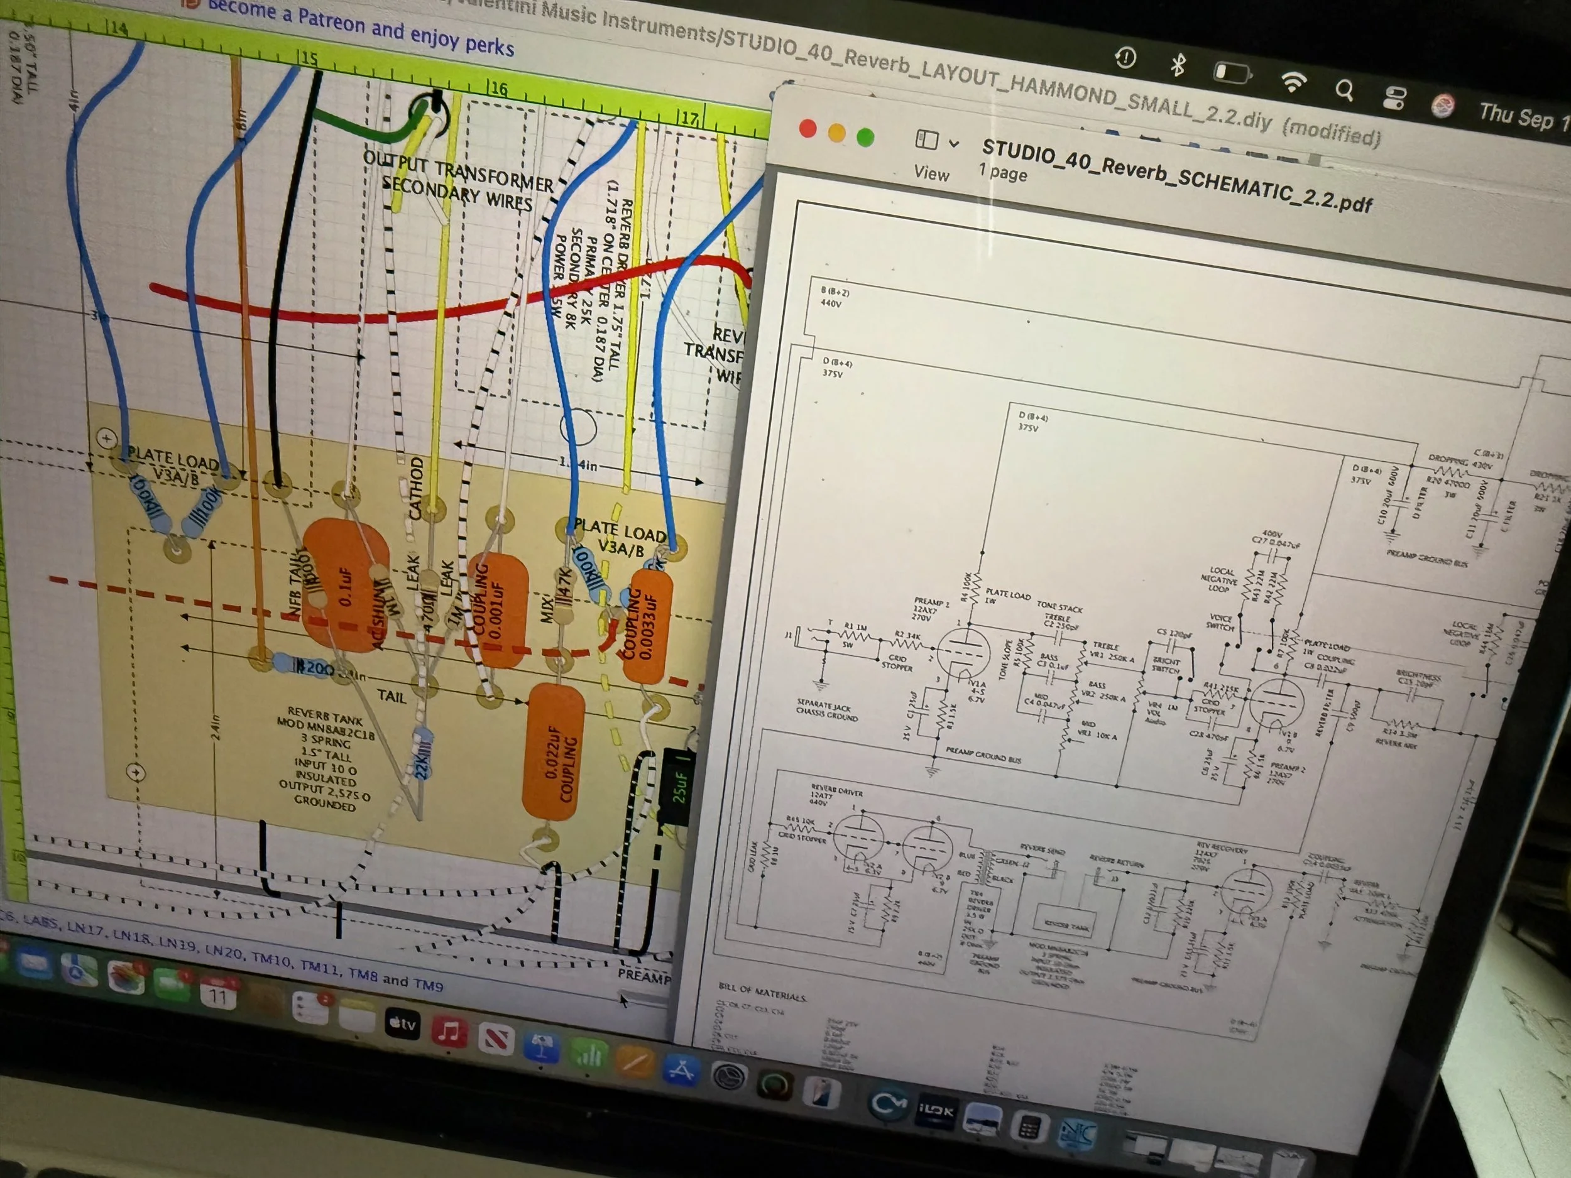Expand the View dropdown chevron in Preview
The width and height of the screenshot is (1571, 1178).
[x=954, y=143]
